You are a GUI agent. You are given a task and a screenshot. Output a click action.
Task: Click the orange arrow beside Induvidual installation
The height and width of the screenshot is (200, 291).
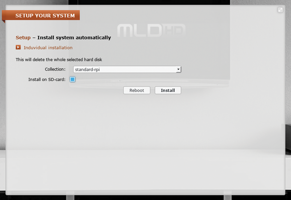pos(18,47)
